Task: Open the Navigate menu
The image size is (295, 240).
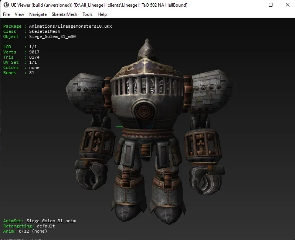Action: point(38,14)
